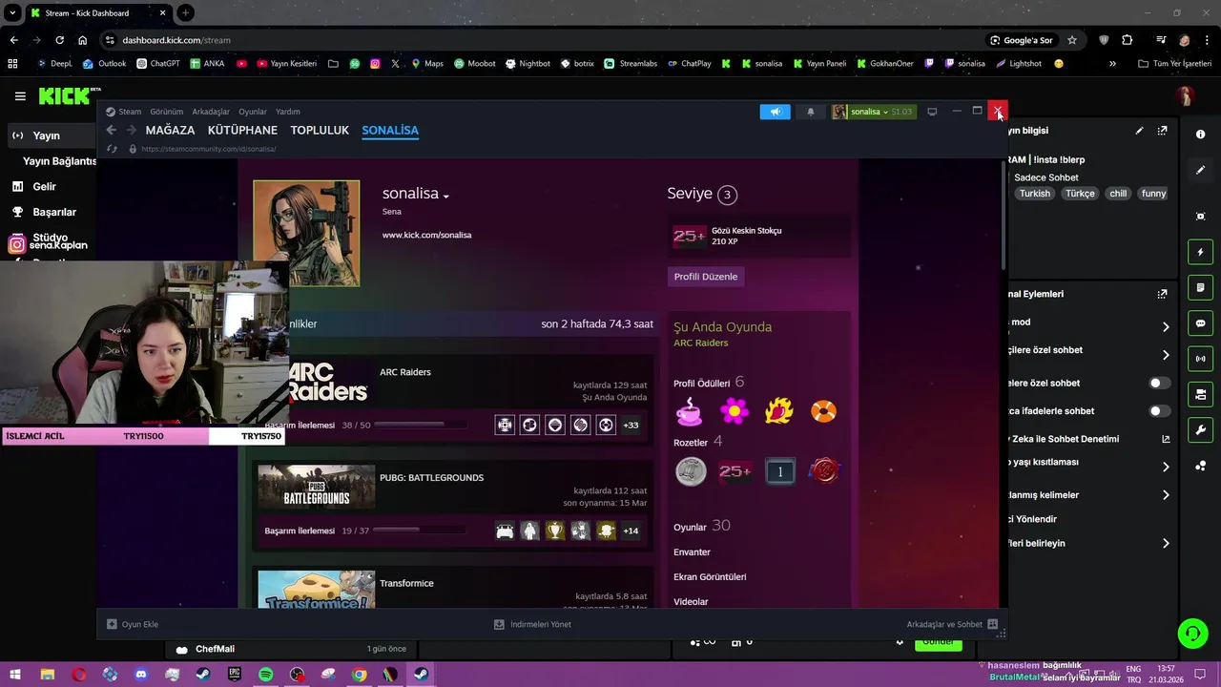The image size is (1221, 687).
Task: Open wrench tools icon in Kick sidebar
Action: pos(1200,429)
